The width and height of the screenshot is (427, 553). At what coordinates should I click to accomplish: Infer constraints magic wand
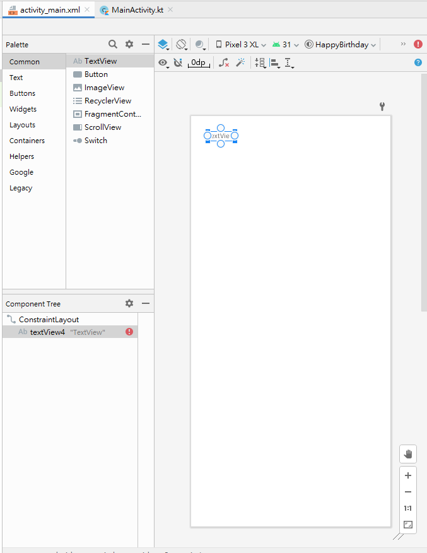(x=241, y=63)
